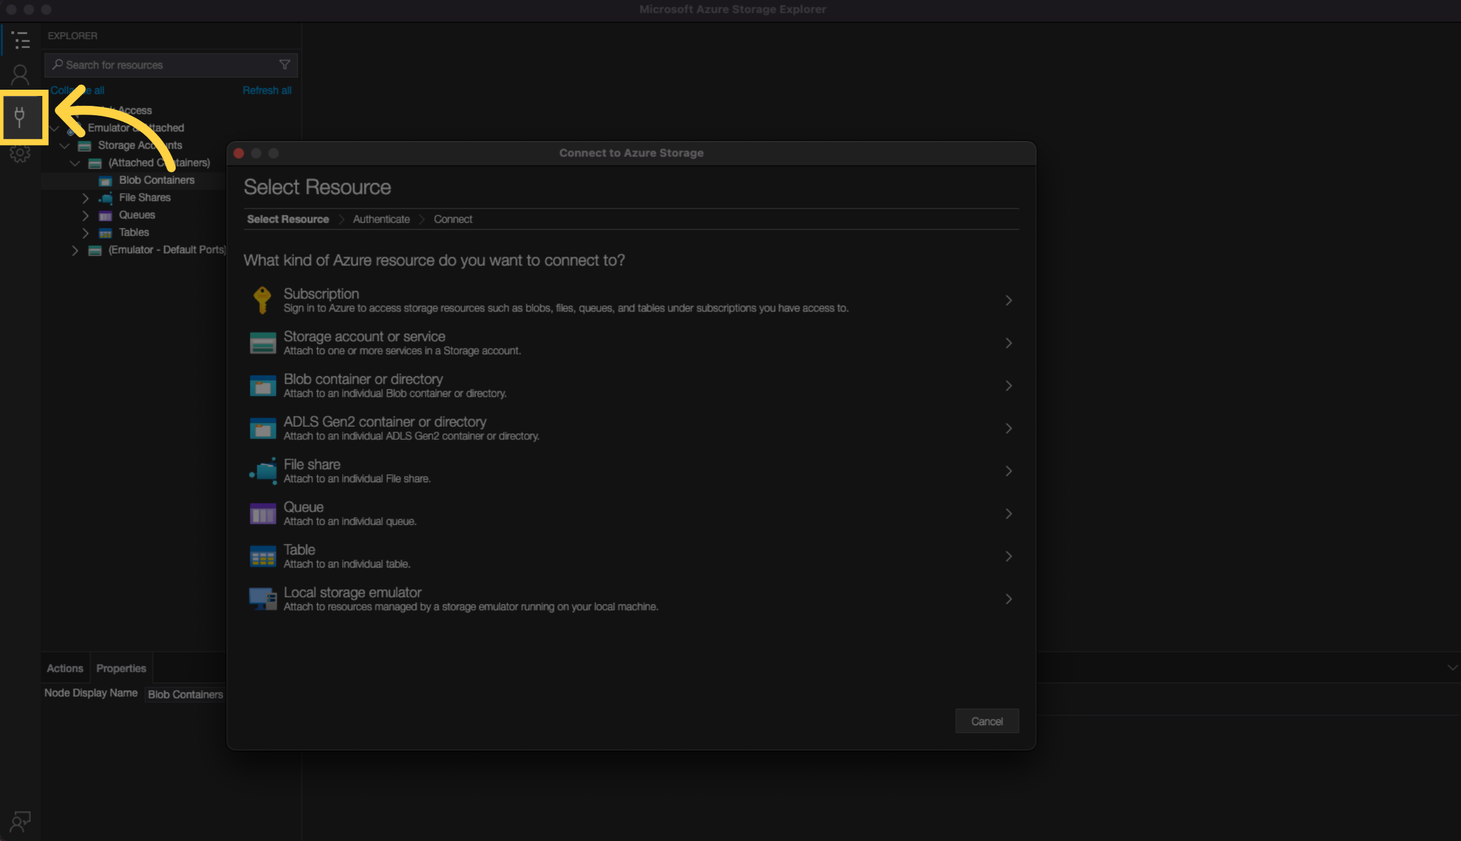This screenshot has width=1461, height=841.
Task: Select the Connect breadcrumb step
Action: pyautogui.click(x=453, y=219)
